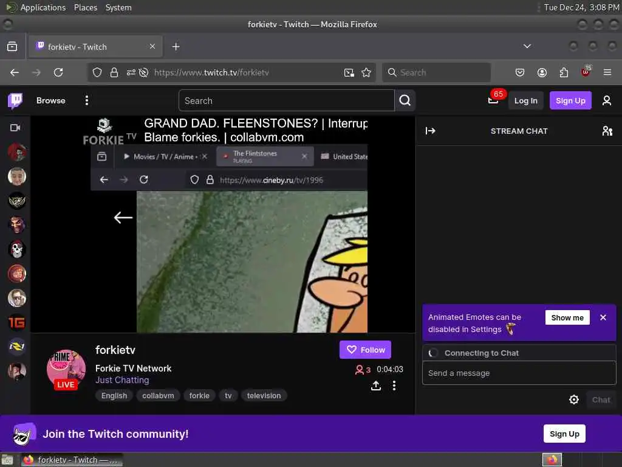Open the 1G channel icon in sidebar
Viewport: 622px width, 467px height.
16,322
